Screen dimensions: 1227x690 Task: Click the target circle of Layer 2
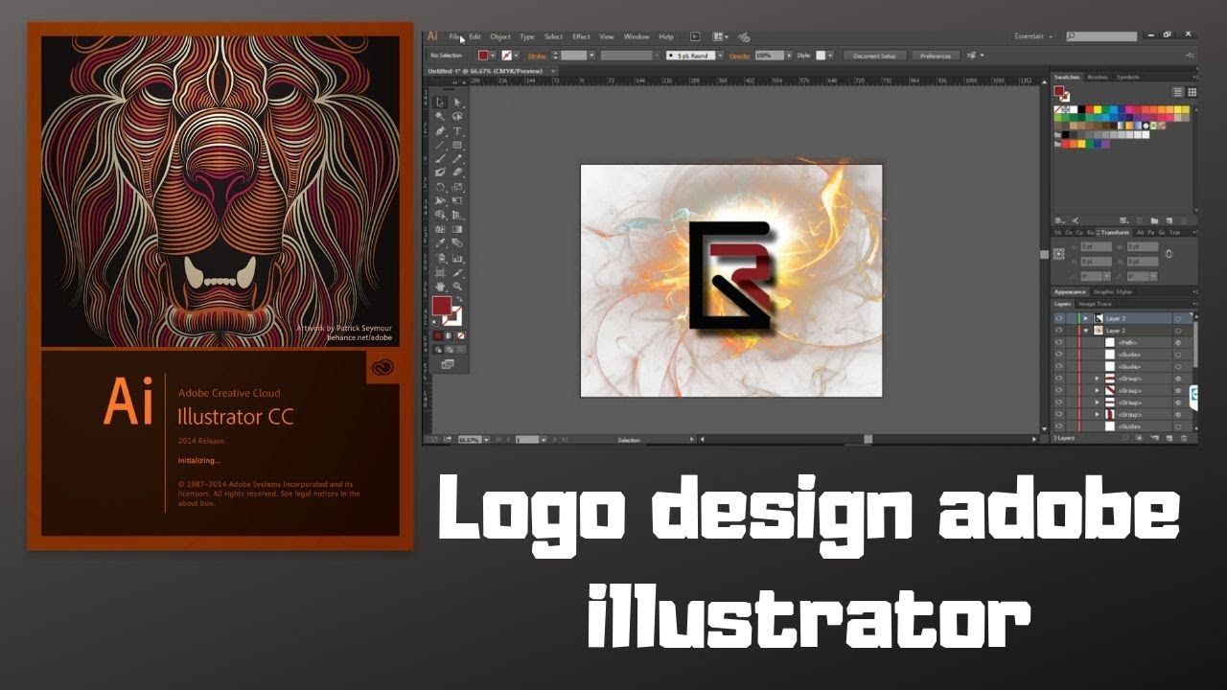tap(1178, 331)
